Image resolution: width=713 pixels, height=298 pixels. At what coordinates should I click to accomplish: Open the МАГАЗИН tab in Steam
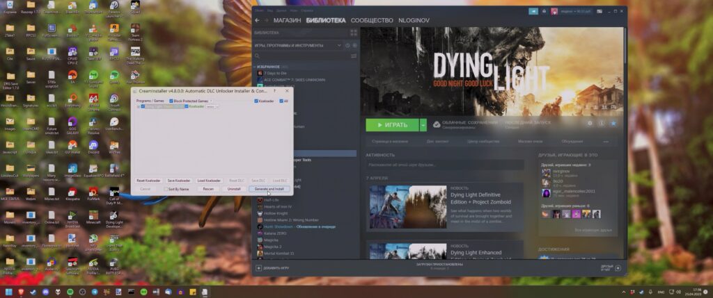[x=287, y=20]
